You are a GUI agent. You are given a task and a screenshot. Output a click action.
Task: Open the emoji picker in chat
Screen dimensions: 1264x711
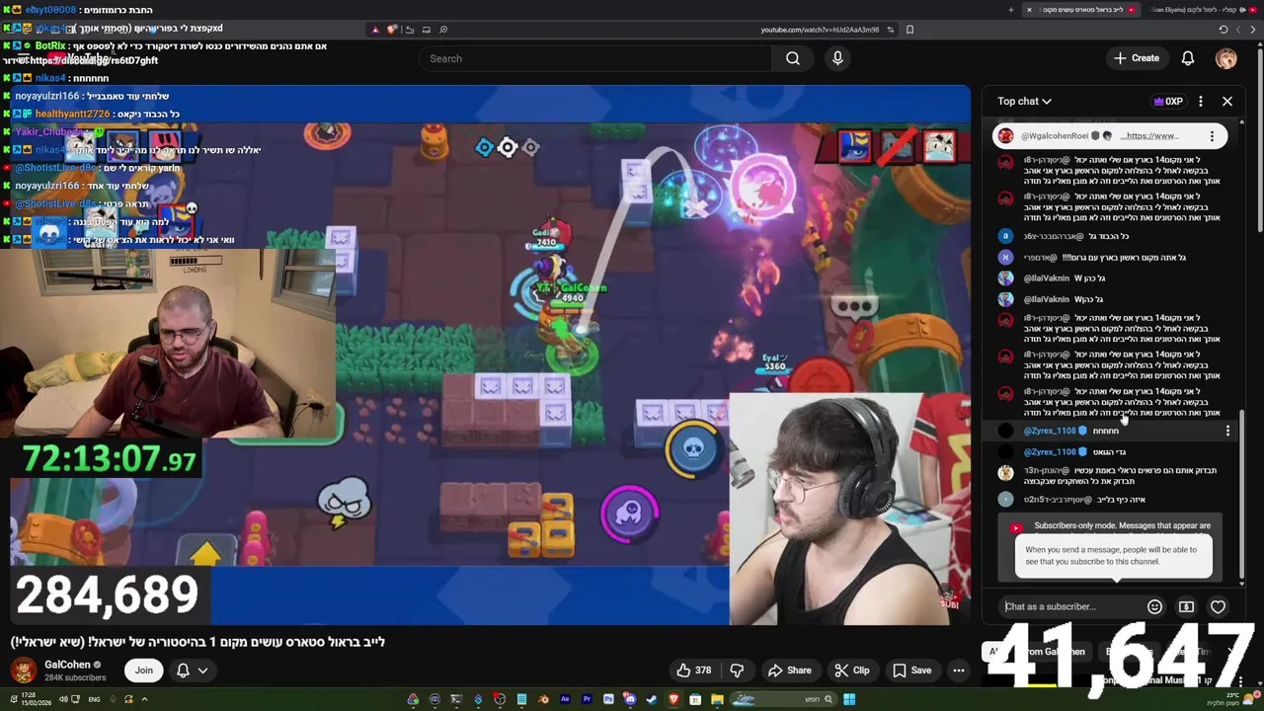tap(1154, 606)
